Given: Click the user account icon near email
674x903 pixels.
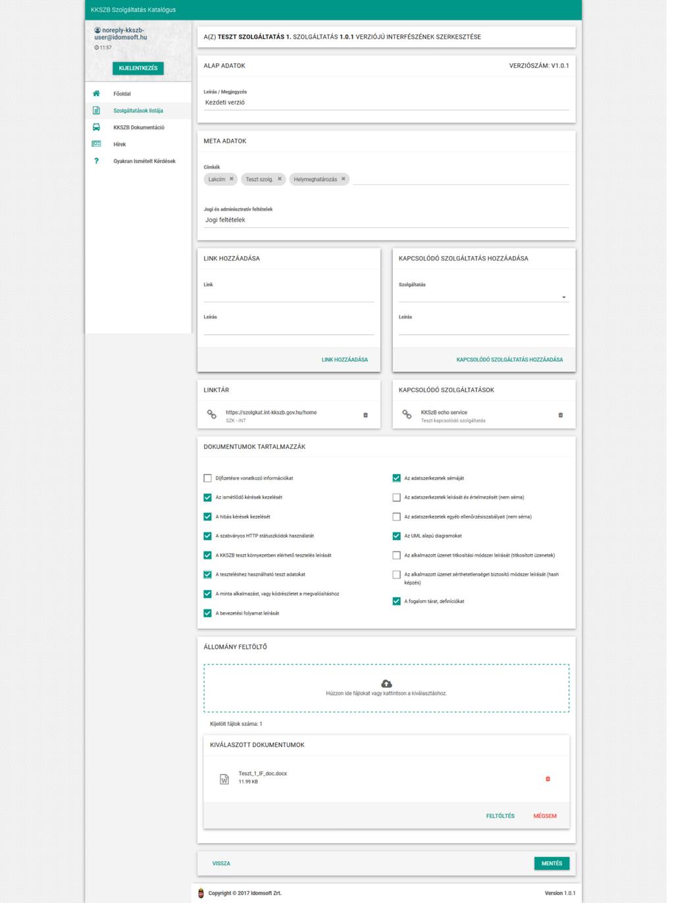Looking at the screenshot, I should click(97, 30).
